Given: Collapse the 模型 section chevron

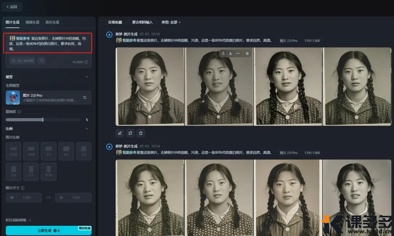Looking at the screenshot, I should tap(87, 77).
